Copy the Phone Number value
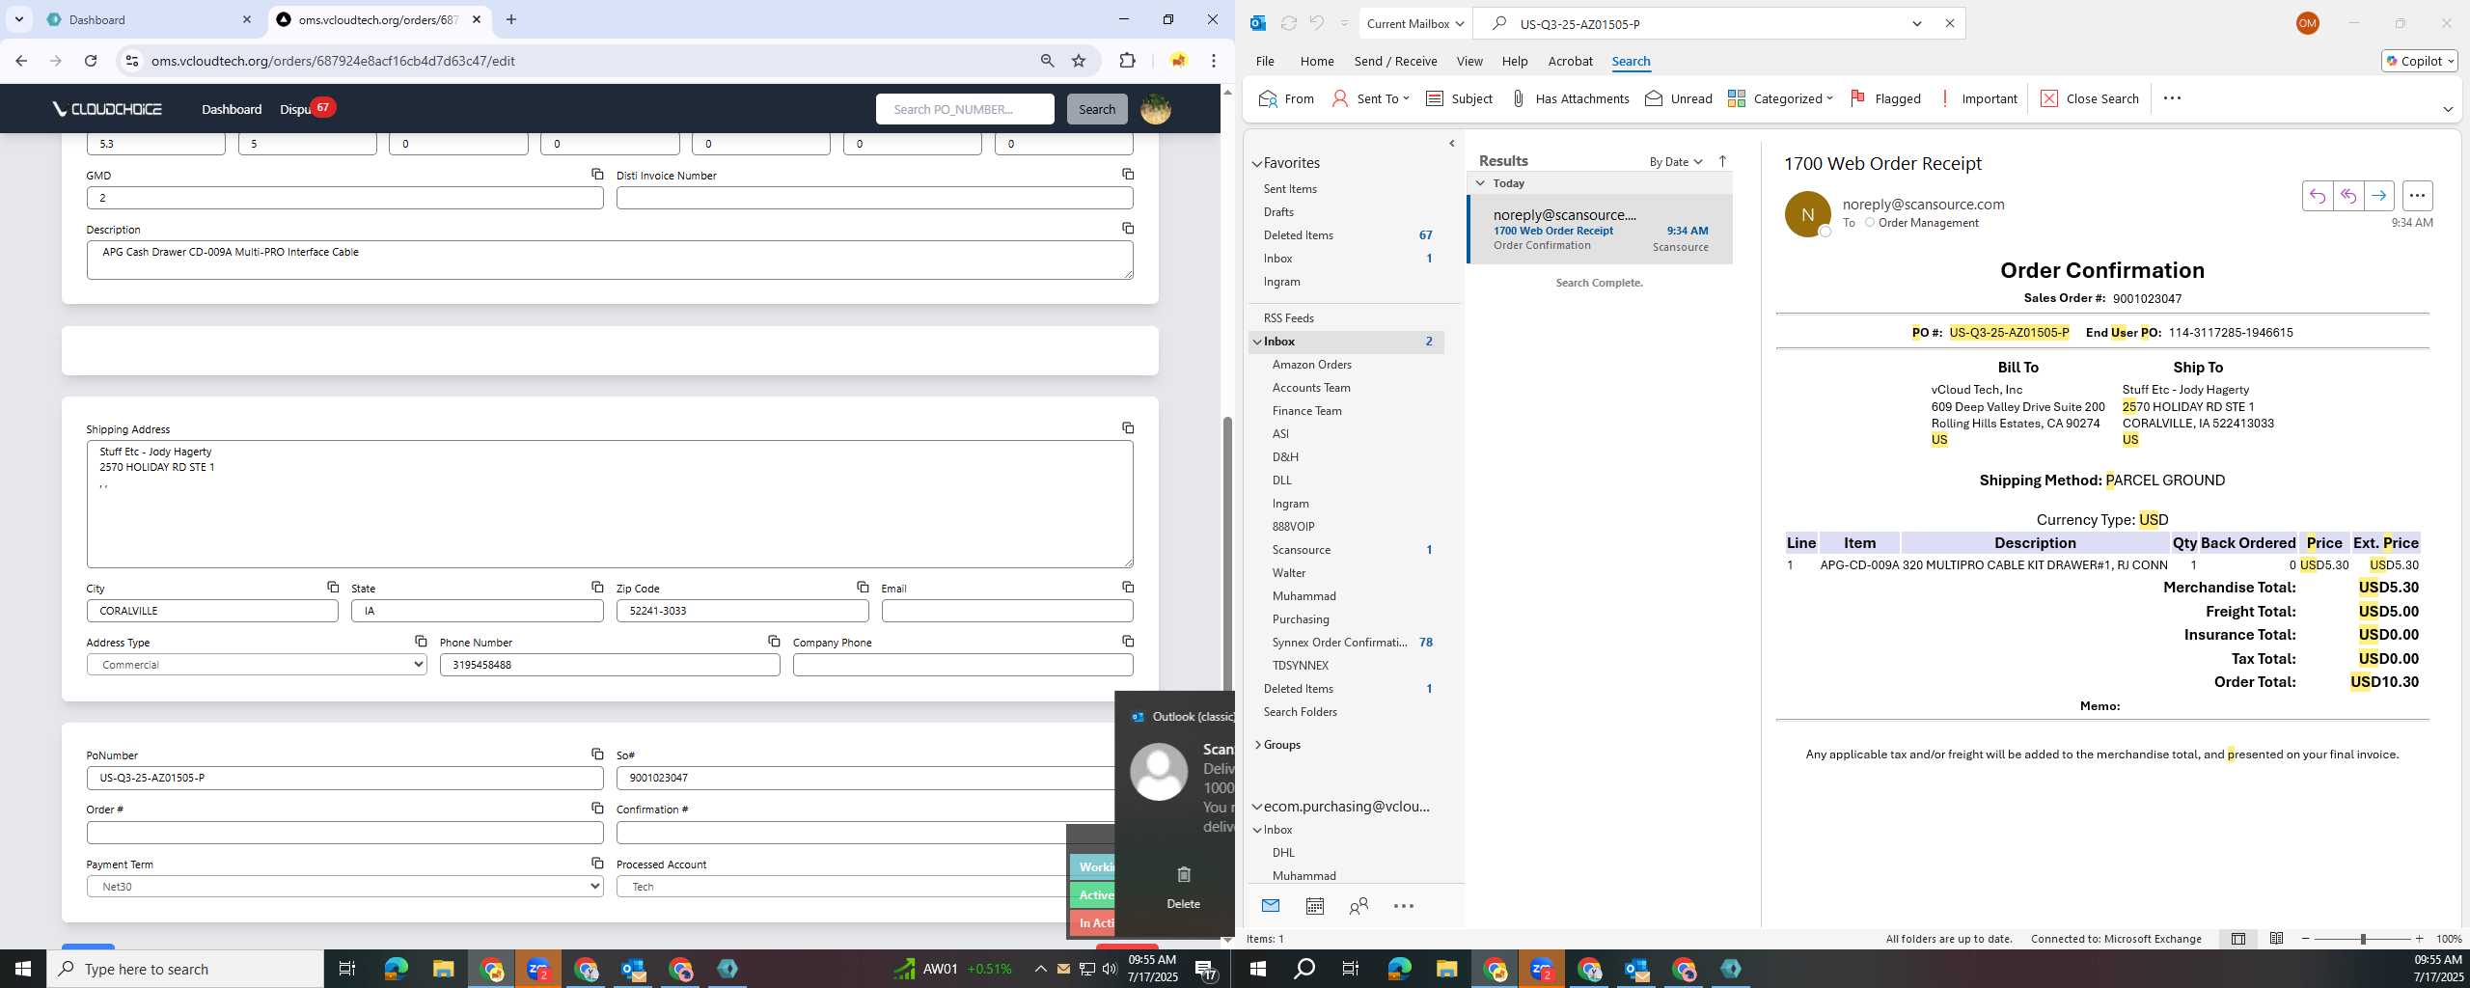The height and width of the screenshot is (988, 2470). coord(774,641)
